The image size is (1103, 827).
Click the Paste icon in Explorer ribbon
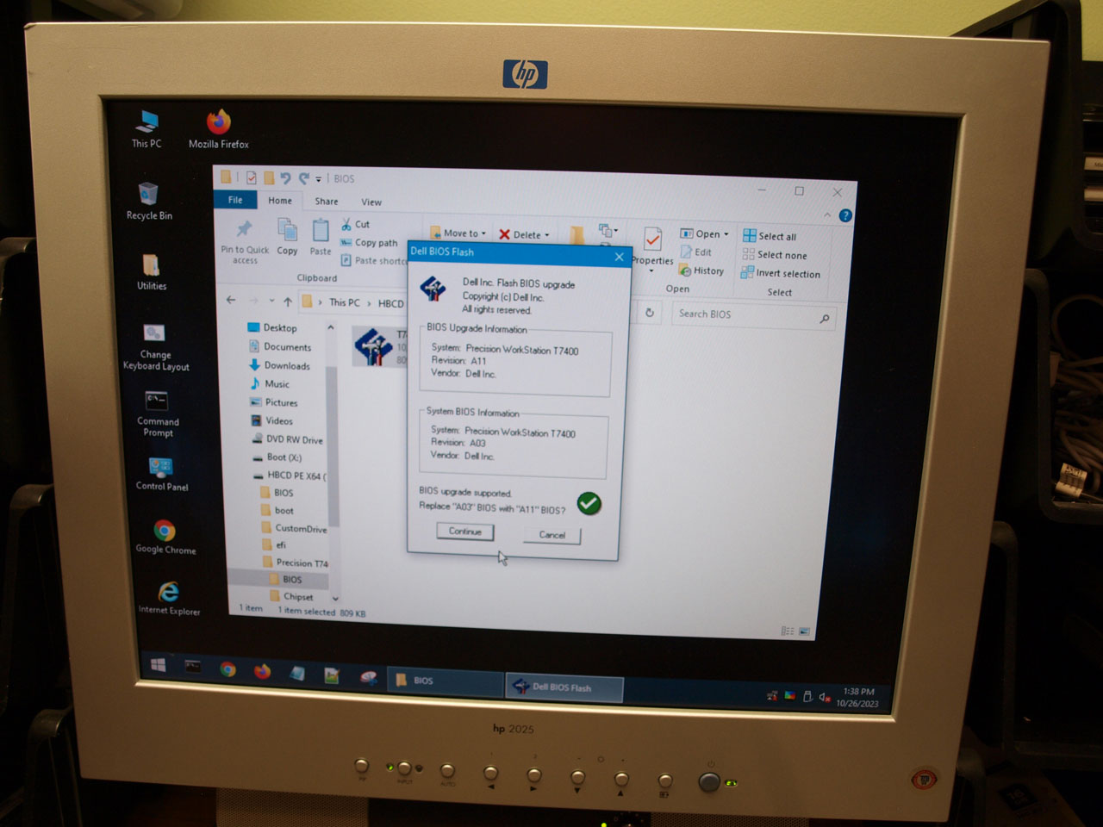click(x=321, y=237)
